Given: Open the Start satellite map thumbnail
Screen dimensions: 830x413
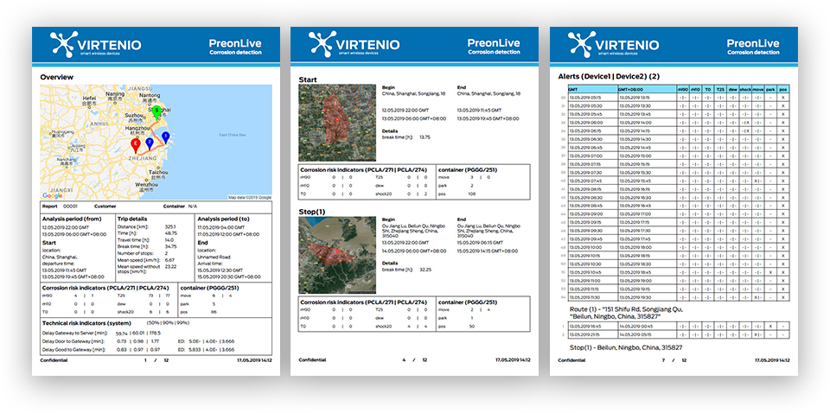Looking at the screenshot, I should click(x=337, y=123).
